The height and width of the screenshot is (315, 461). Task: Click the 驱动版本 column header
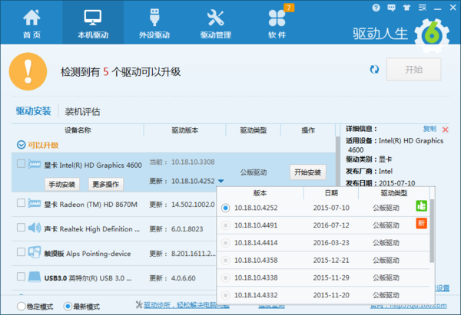[184, 130]
